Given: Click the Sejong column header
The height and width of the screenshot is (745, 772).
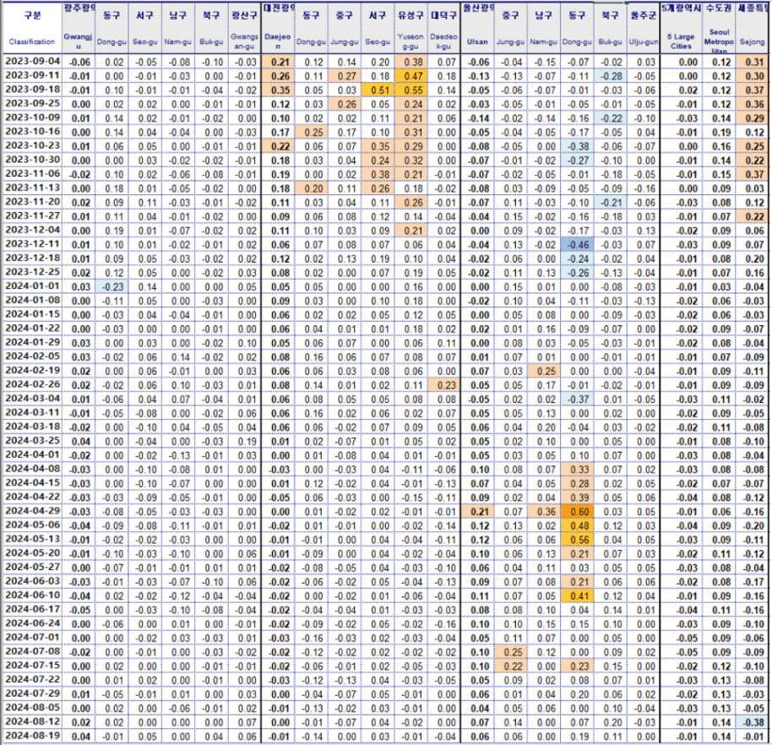Looking at the screenshot, I should [753, 28].
